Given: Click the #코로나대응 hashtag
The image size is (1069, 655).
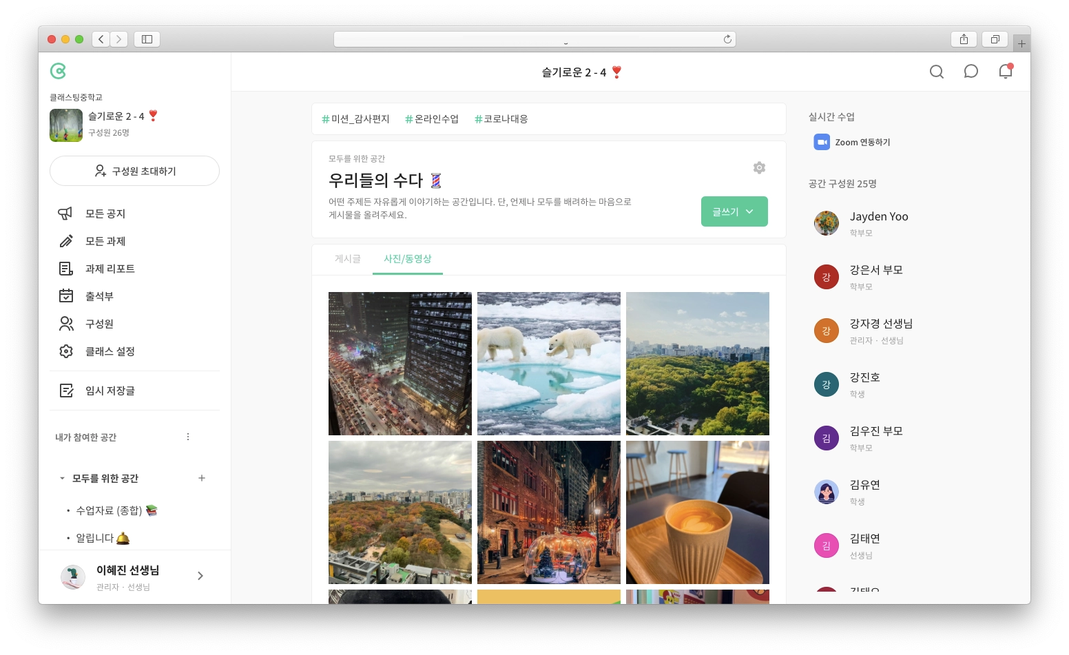Looking at the screenshot, I should point(501,119).
